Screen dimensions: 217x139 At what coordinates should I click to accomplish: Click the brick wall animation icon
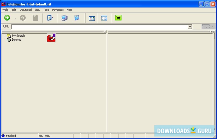(x=208, y=26)
